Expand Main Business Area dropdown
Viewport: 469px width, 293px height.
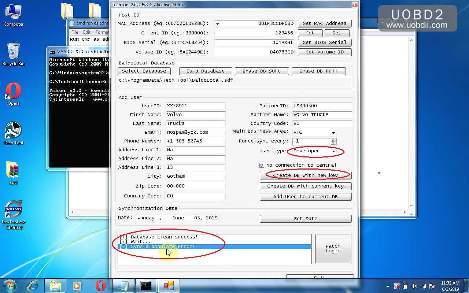pyautogui.click(x=333, y=133)
